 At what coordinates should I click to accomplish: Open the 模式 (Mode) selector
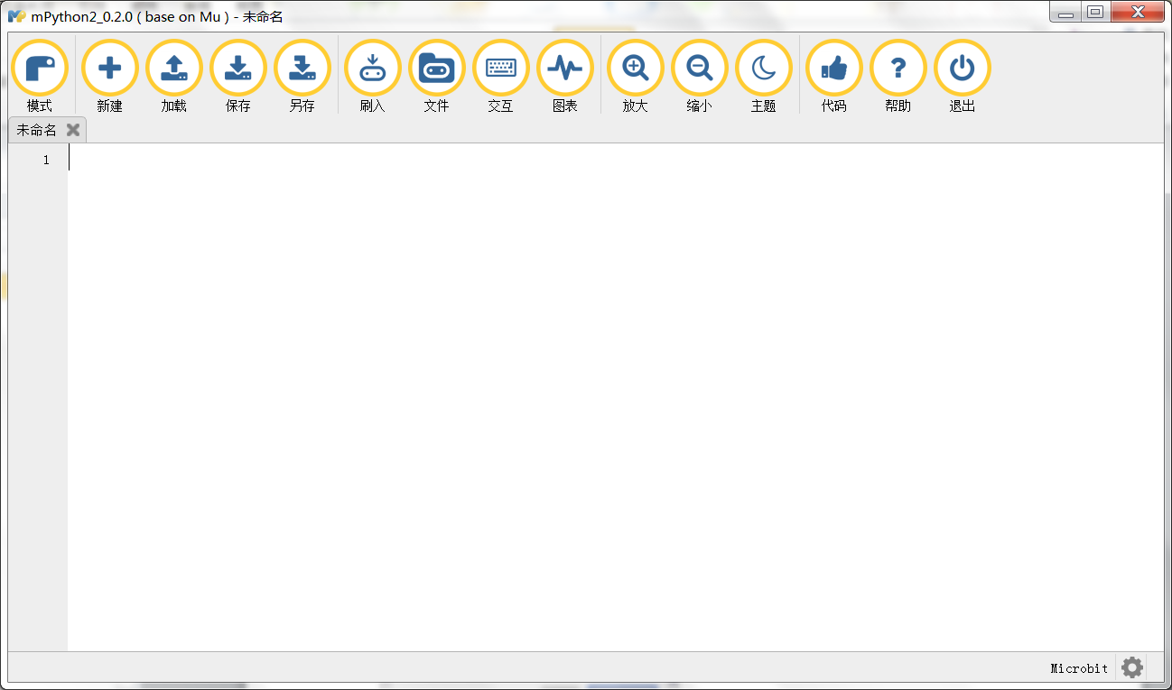coord(40,76)
